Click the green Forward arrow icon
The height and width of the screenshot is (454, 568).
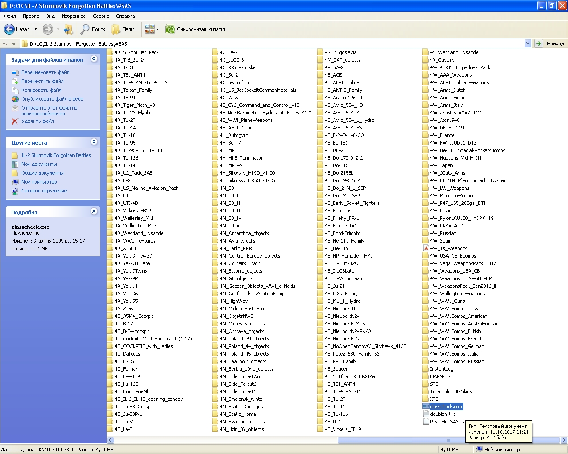click(x=47, y=29)
